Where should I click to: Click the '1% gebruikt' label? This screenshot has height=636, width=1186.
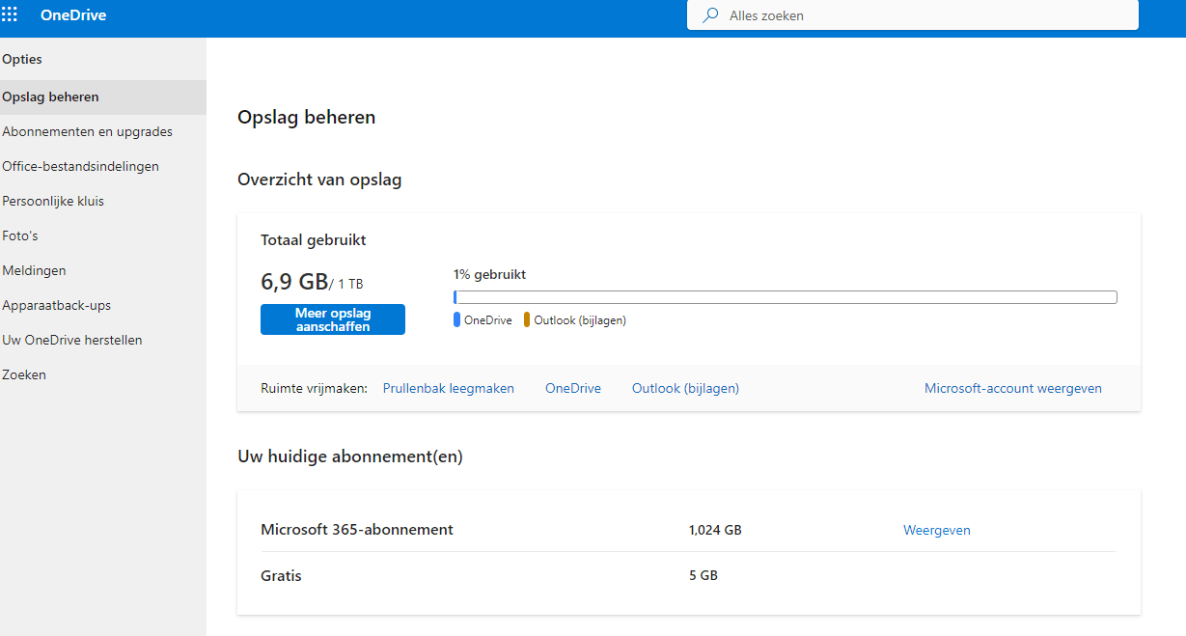coord(489,274)
